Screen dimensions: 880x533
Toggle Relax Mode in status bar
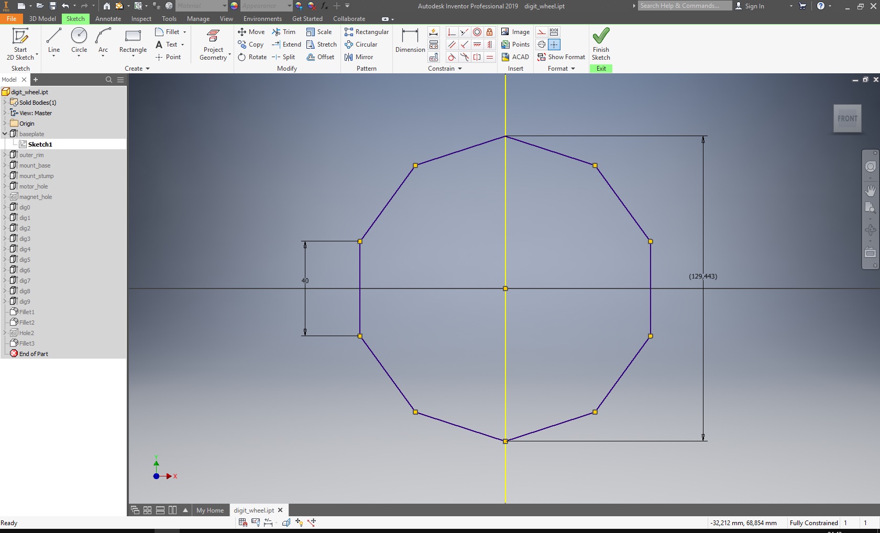(x=312, y=522)
